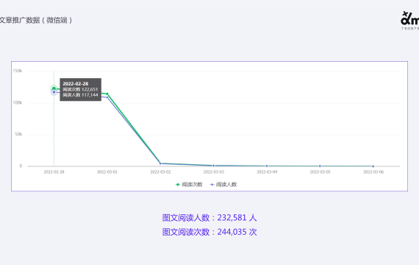Click the logo in the top-right corner

pos(409,21)
